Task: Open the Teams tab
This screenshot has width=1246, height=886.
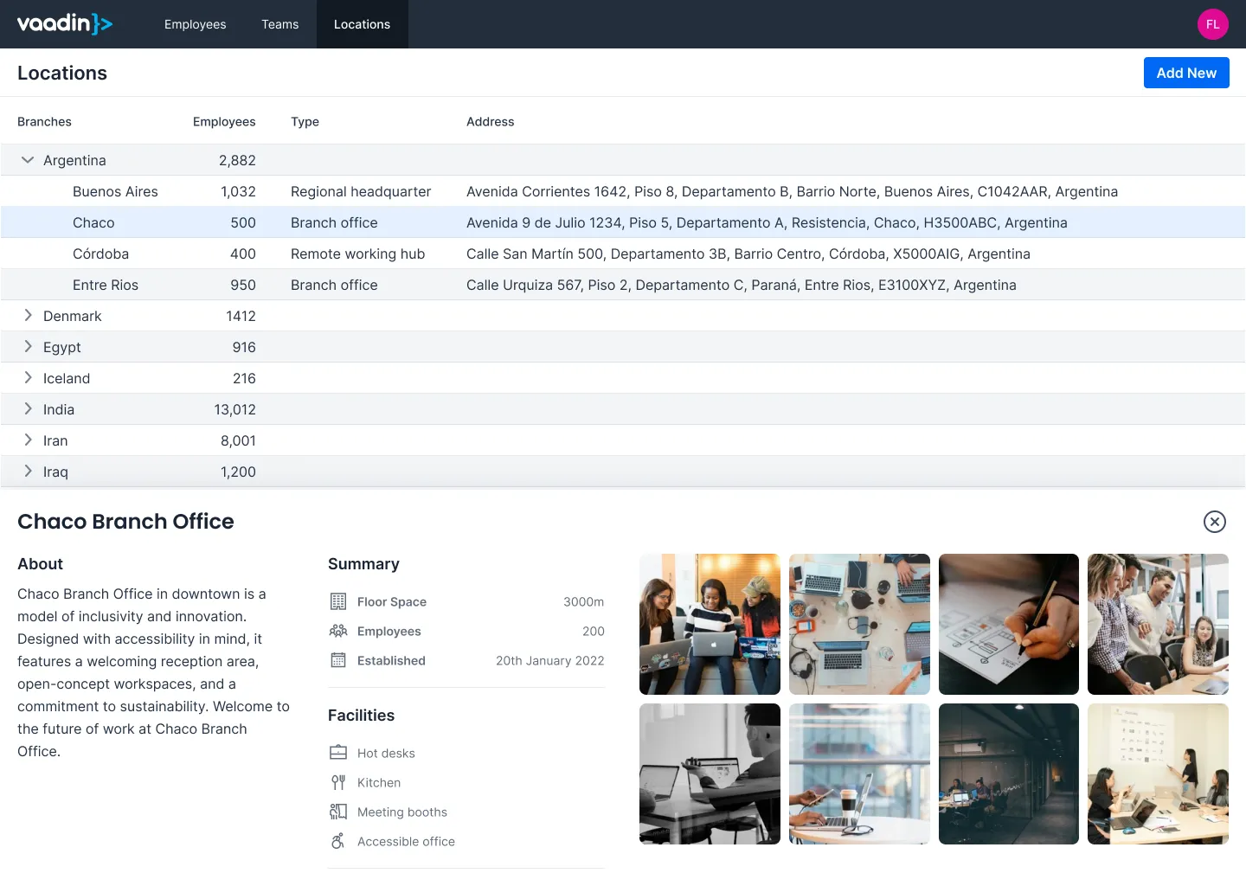Action: click(x=279, y=24)
